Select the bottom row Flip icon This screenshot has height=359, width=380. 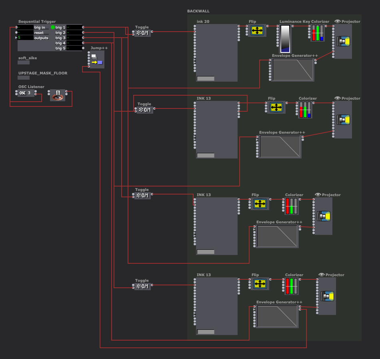coord(260,284)
